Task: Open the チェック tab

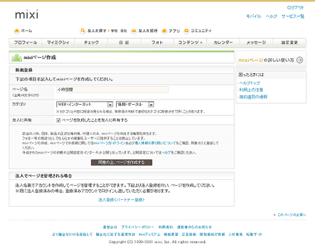Action: [x=91, y=42]
